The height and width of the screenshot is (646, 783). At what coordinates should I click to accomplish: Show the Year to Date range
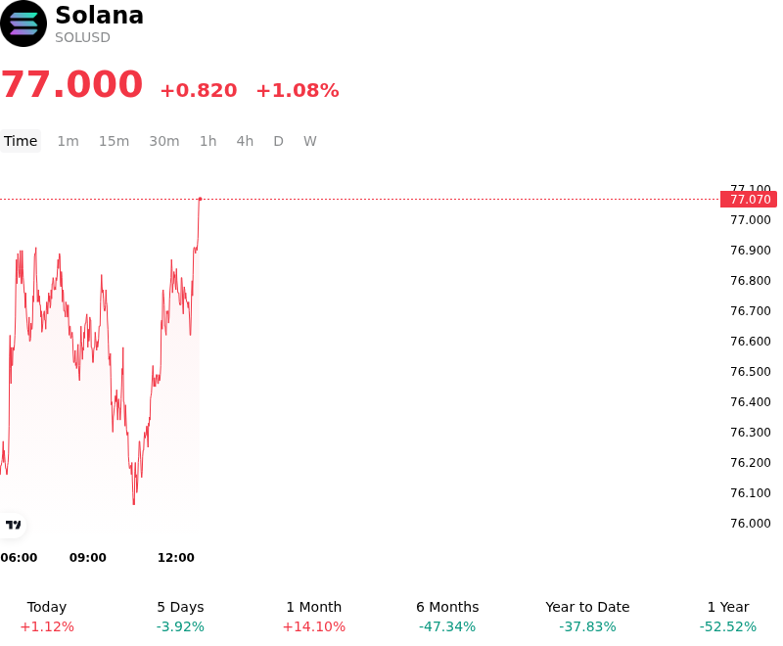(588, 617)
